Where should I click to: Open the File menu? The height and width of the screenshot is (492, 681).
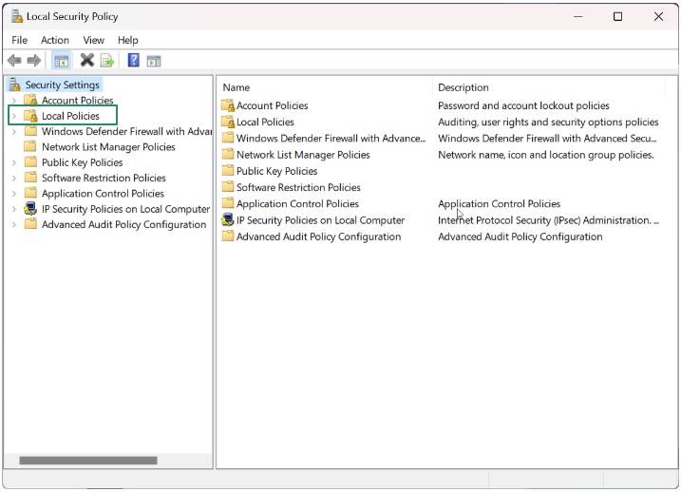pos(20,40)
